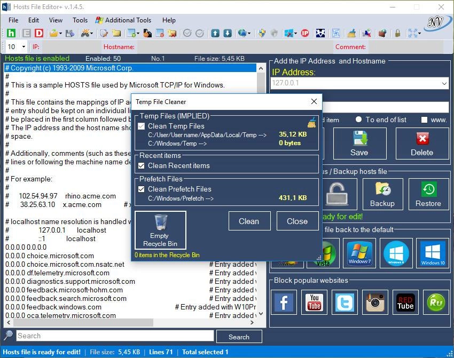The width and height of the screenshot is (454, 358).
Task: Expand the IP Address combo box arrow
Action: [x=444, y=83]
